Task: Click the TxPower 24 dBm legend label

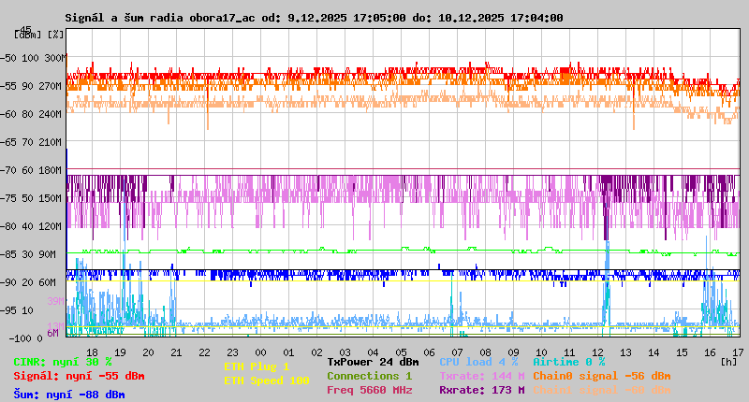Action: (373, 362)
